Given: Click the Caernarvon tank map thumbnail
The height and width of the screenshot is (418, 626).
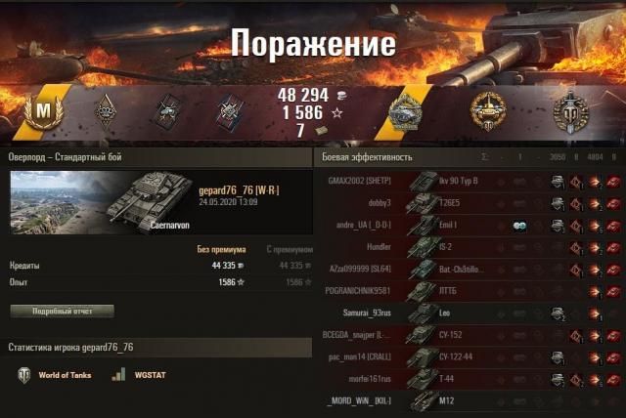Looking at the screenshot, I should click(100, 202).
